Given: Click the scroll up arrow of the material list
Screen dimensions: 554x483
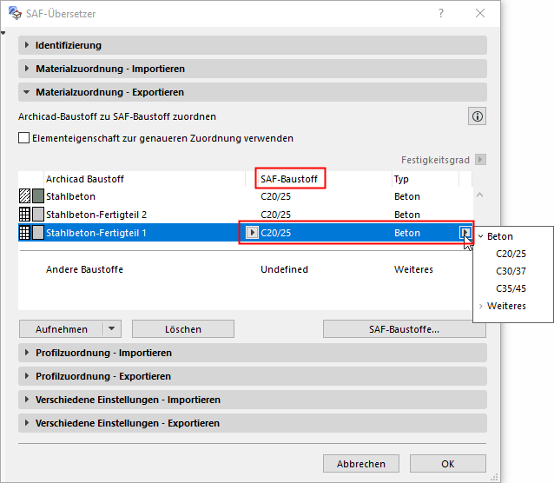Looking at the screenshot, I should click(x=479, y=195).
